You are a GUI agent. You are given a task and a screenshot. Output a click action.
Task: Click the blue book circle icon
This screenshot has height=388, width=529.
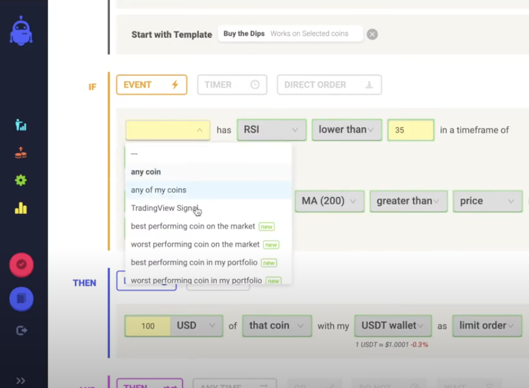pyautogui.click(x=21, y=299)
